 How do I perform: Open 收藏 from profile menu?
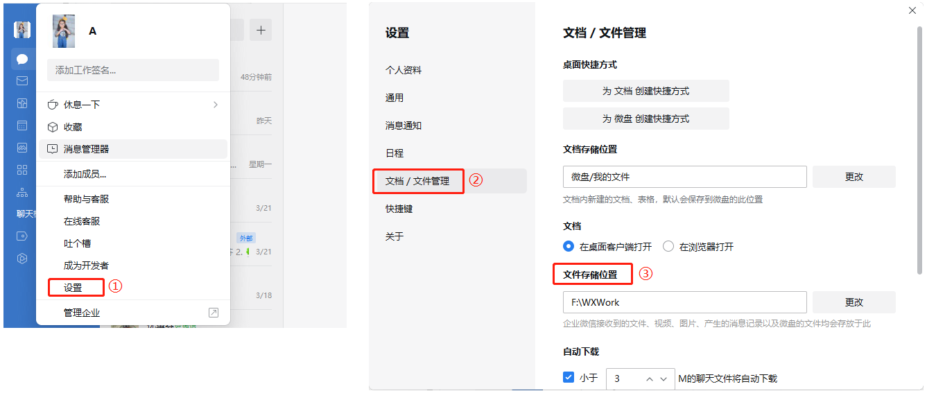tap(132, 127)
